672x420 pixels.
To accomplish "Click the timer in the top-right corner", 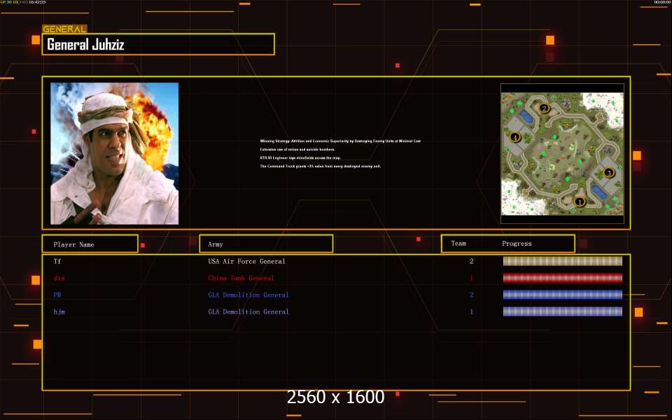I will point(661,3).
